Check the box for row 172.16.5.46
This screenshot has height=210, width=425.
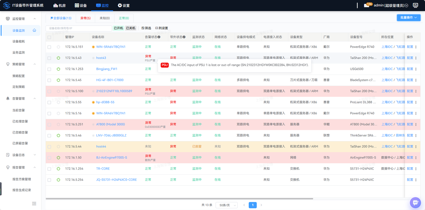(49, 135)
